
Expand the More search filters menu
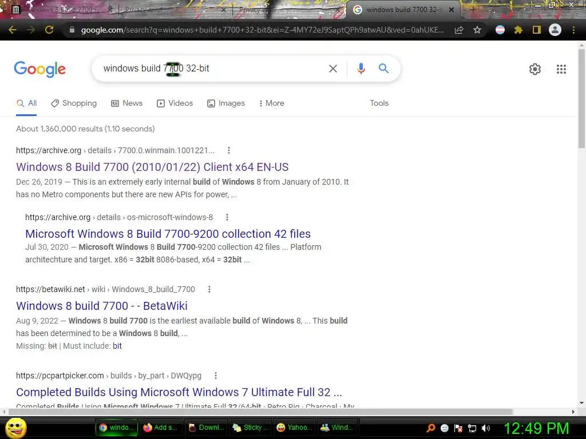pyautogui.click(x=272, y=103)
